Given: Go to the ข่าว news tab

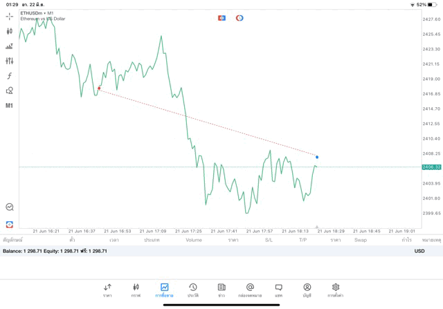Looking at the screenshot, I should click(221, 290).
